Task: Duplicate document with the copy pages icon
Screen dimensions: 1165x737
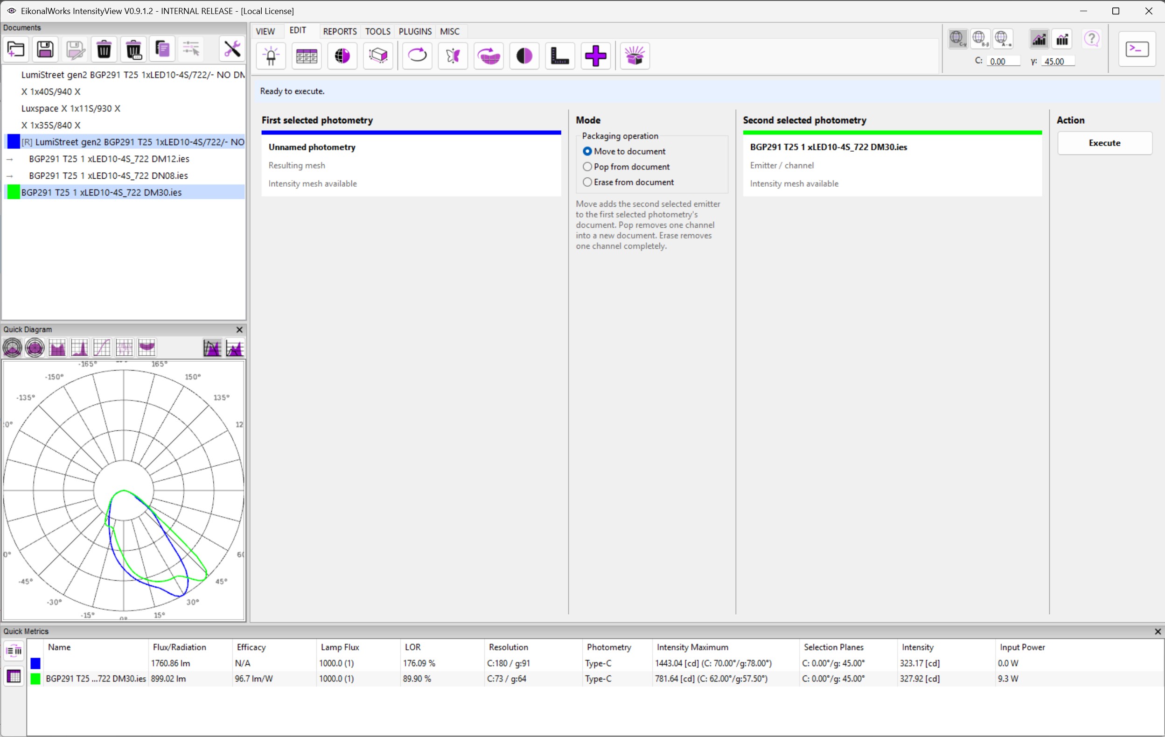Action: [x=162, y=49]
